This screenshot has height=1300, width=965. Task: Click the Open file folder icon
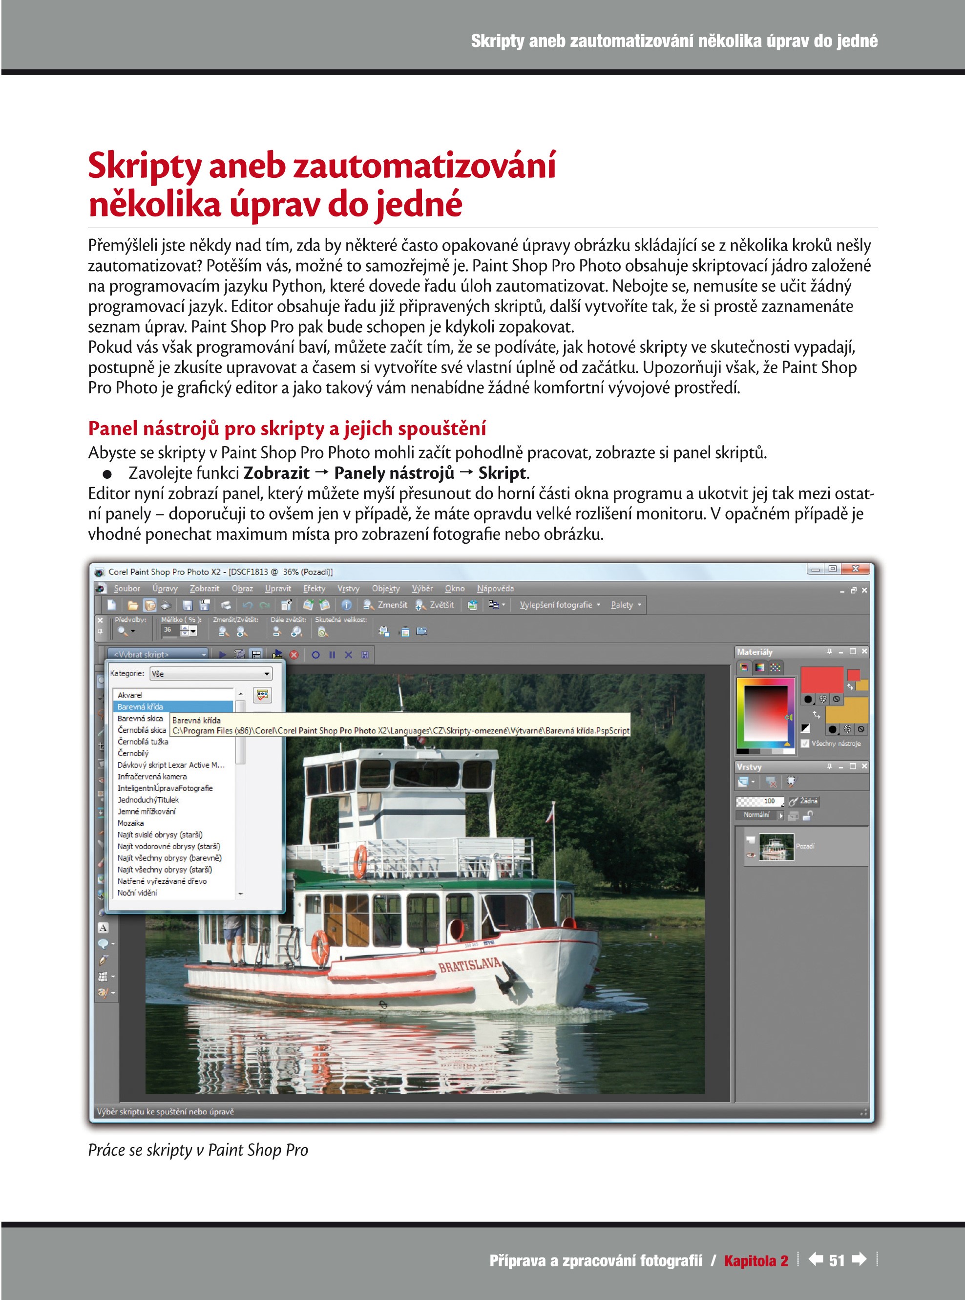point(133,605)
